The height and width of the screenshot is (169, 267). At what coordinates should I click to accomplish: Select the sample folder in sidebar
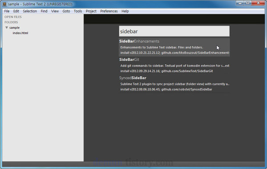[x=15, y=28]
